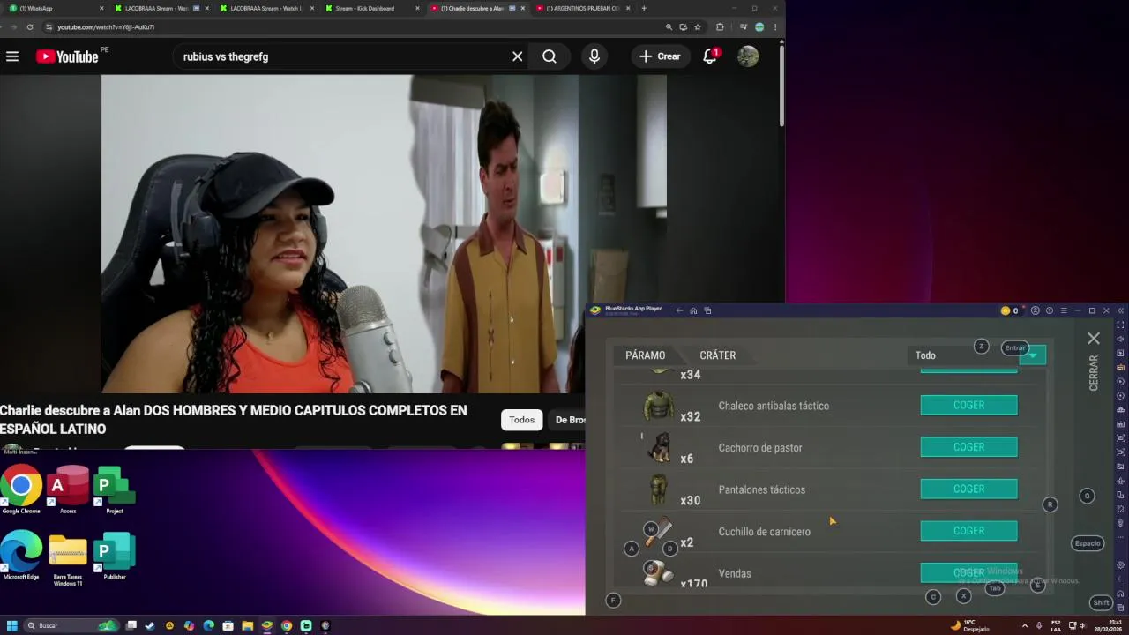Show hidden system tray icons
1129x635 pixels.
[x=1024, y=626]
